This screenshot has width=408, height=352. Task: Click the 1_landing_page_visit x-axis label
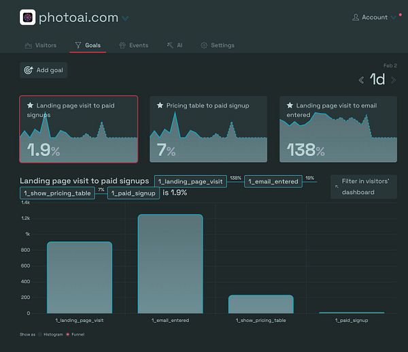point(80,321)
